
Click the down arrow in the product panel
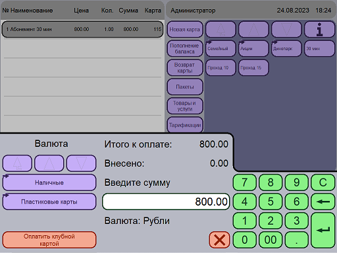[x=286, y=29]
